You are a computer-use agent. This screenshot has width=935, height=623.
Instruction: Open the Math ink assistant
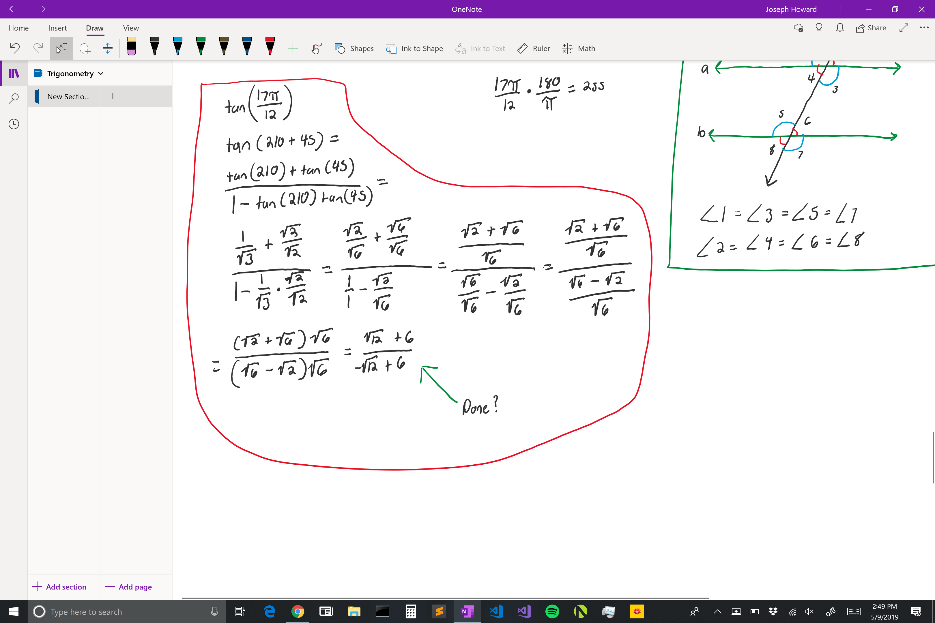pyautogui.click(x=579, y=48)
